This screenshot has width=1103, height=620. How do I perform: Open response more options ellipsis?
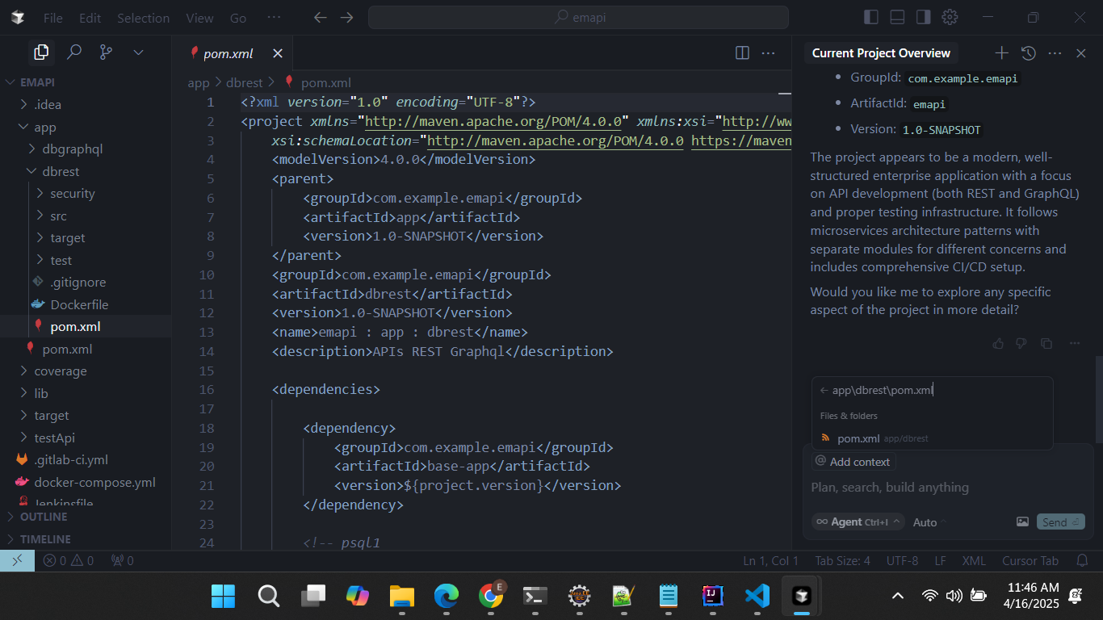(1075, 343)
